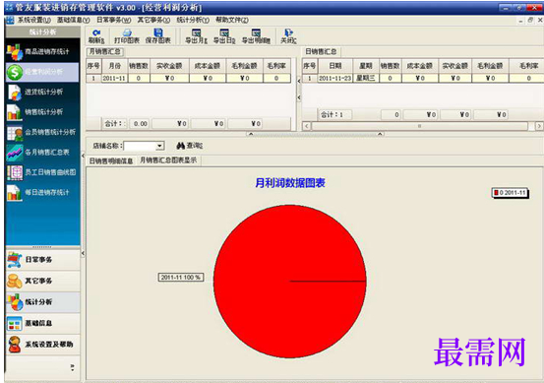Open 各月销售汇总表 in the sidebar
This screenshot has width=544, height=383.
click(x=42, y=152)
